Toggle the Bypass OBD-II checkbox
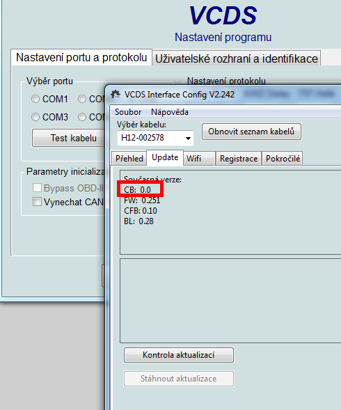 pos(37,188)
